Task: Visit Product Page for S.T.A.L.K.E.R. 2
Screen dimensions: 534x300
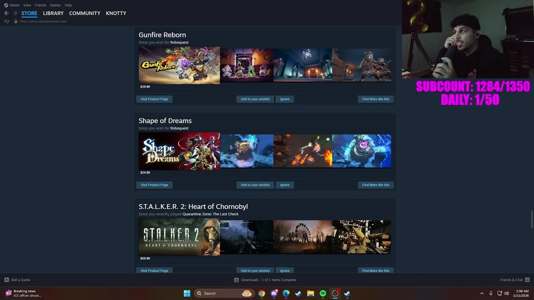Action: tap(154, 270)
